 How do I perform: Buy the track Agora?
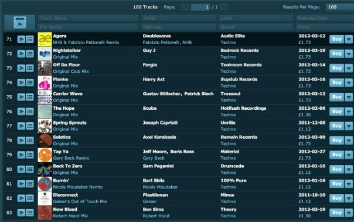point(336,39)
